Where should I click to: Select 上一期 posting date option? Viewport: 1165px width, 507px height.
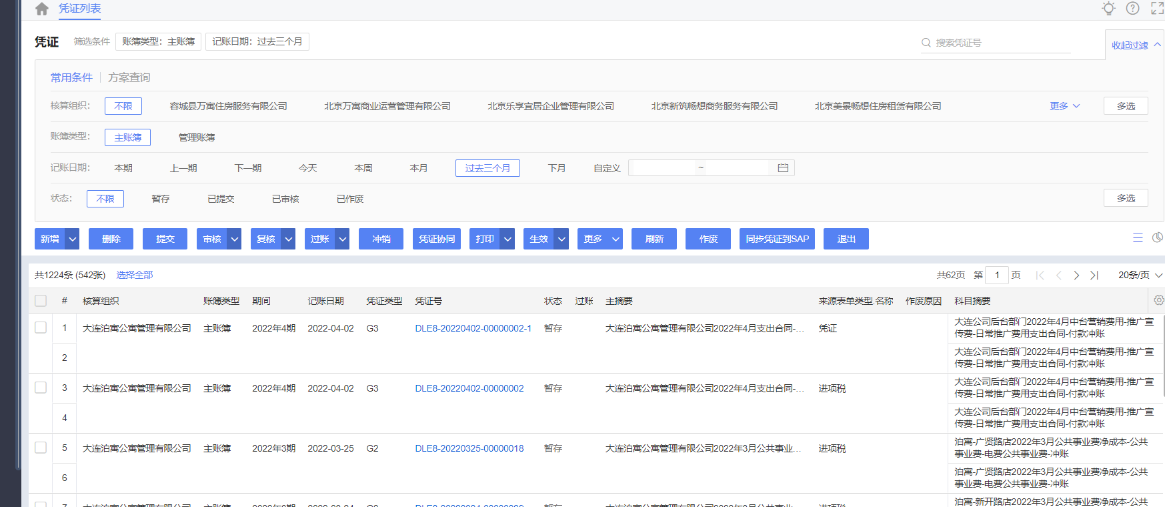[183, 168]
